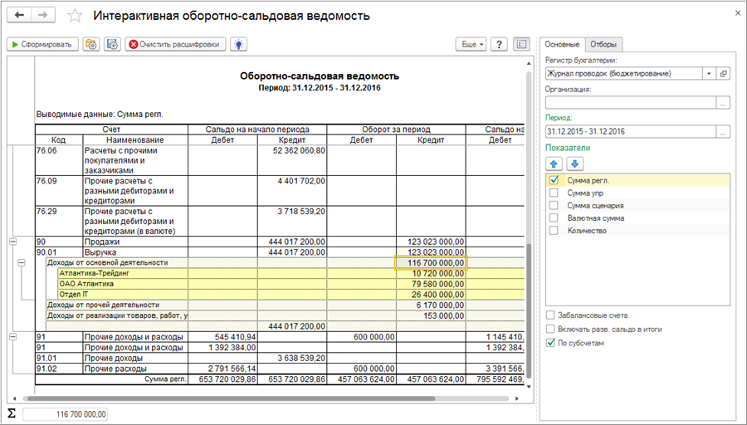
Task: Open help with the question mark button
Action: pos(499,44)
